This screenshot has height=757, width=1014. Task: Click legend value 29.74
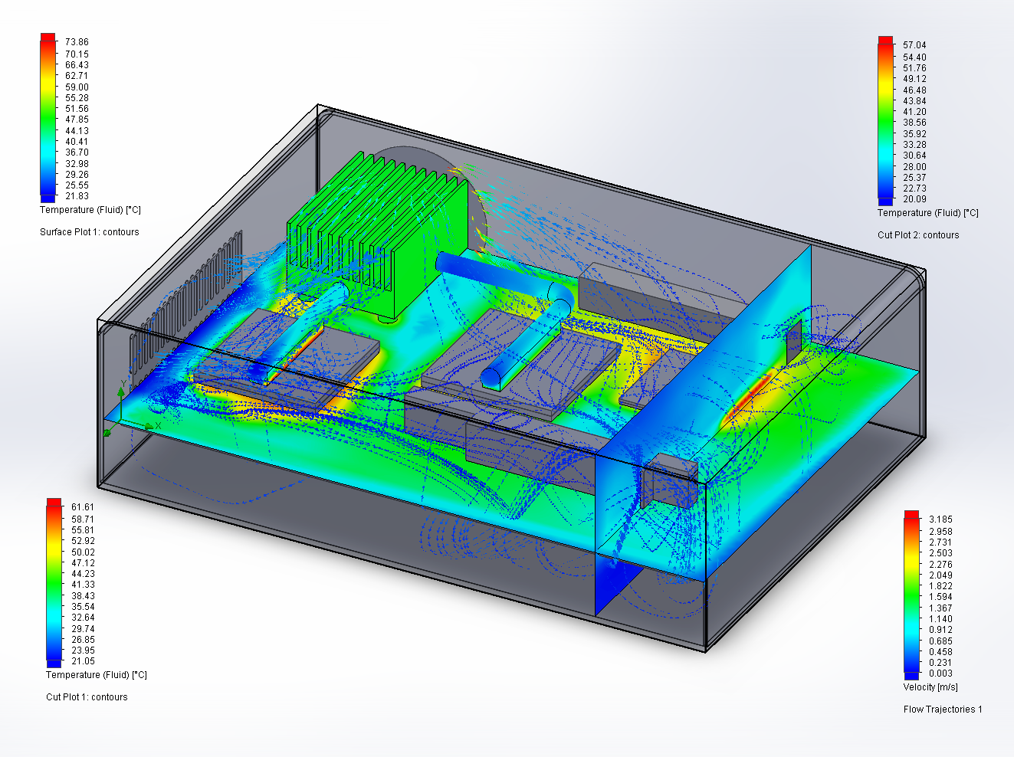pos(83,628)
